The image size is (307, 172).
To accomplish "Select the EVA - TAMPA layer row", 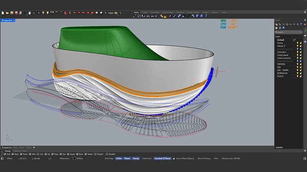I will (x=289, y=70).
